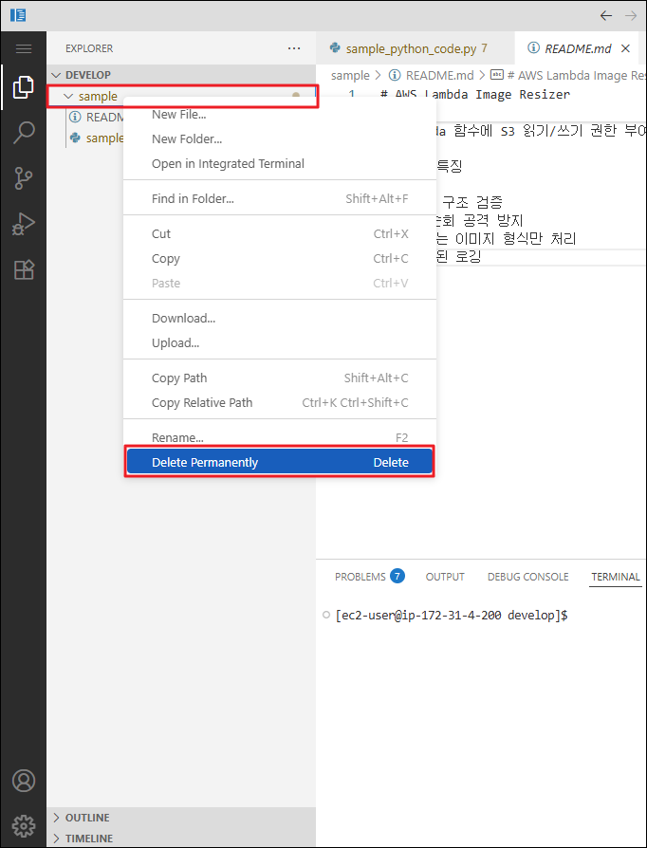647x848 pixels.
Task: Choose Delete Permanently from context menu
Action: (x=279, y=463)
